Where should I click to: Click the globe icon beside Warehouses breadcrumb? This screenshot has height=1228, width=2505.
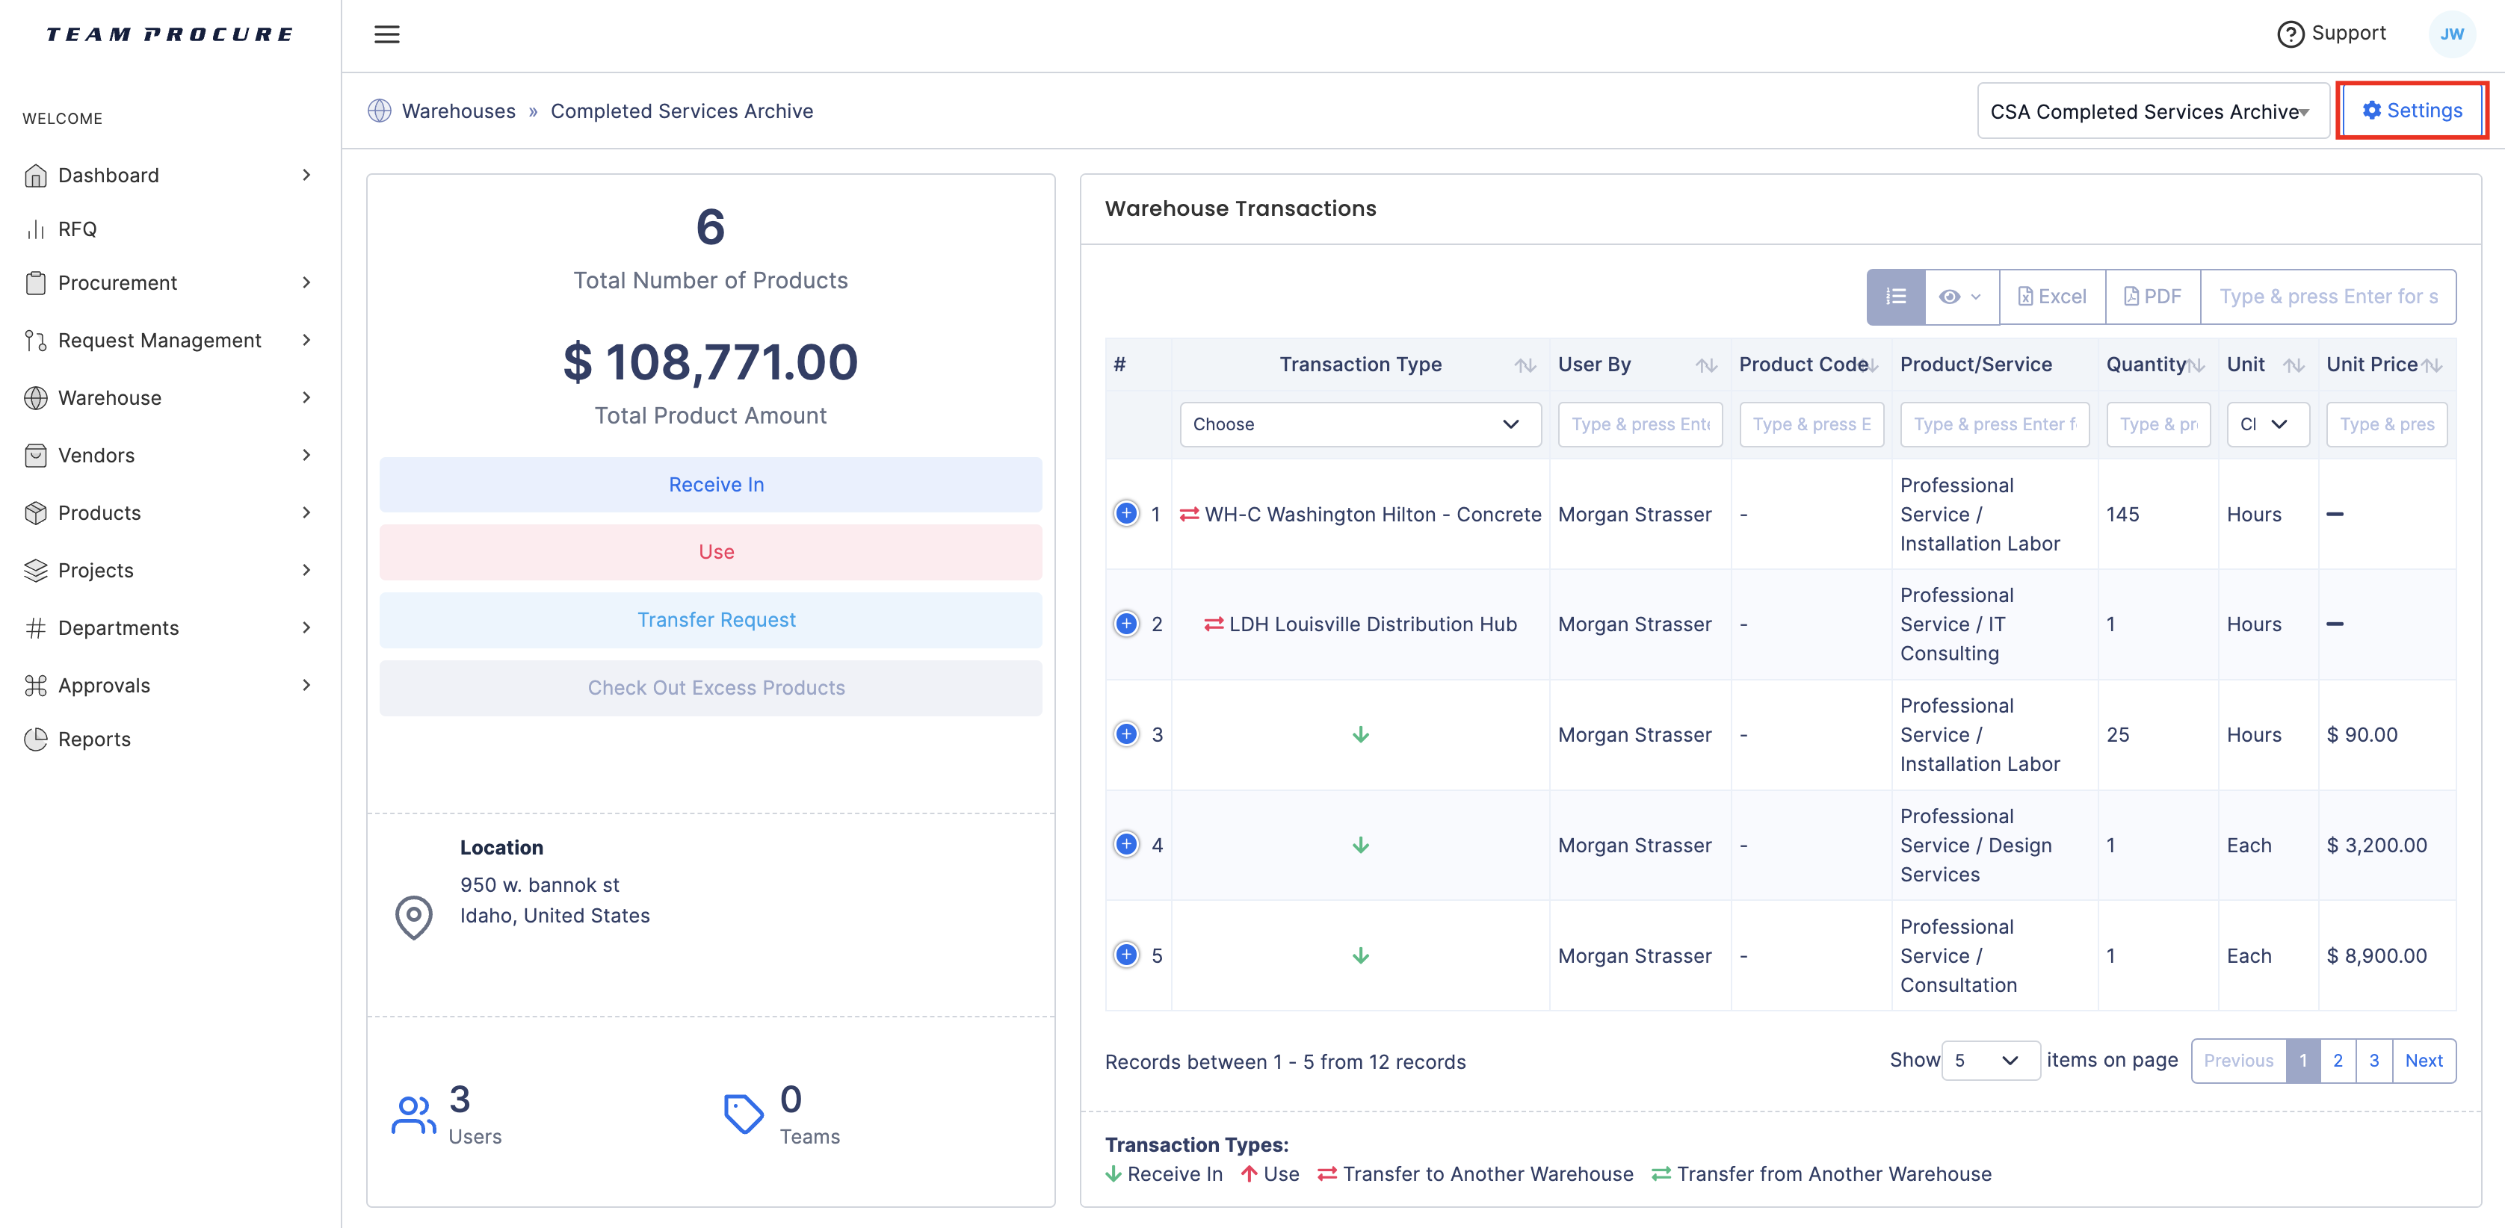pyautogui.click(x=379, y=111)
